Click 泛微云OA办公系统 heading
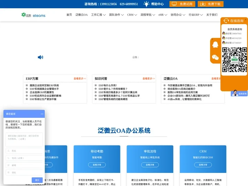Screen dimensions: 248x186 point(124,131)
